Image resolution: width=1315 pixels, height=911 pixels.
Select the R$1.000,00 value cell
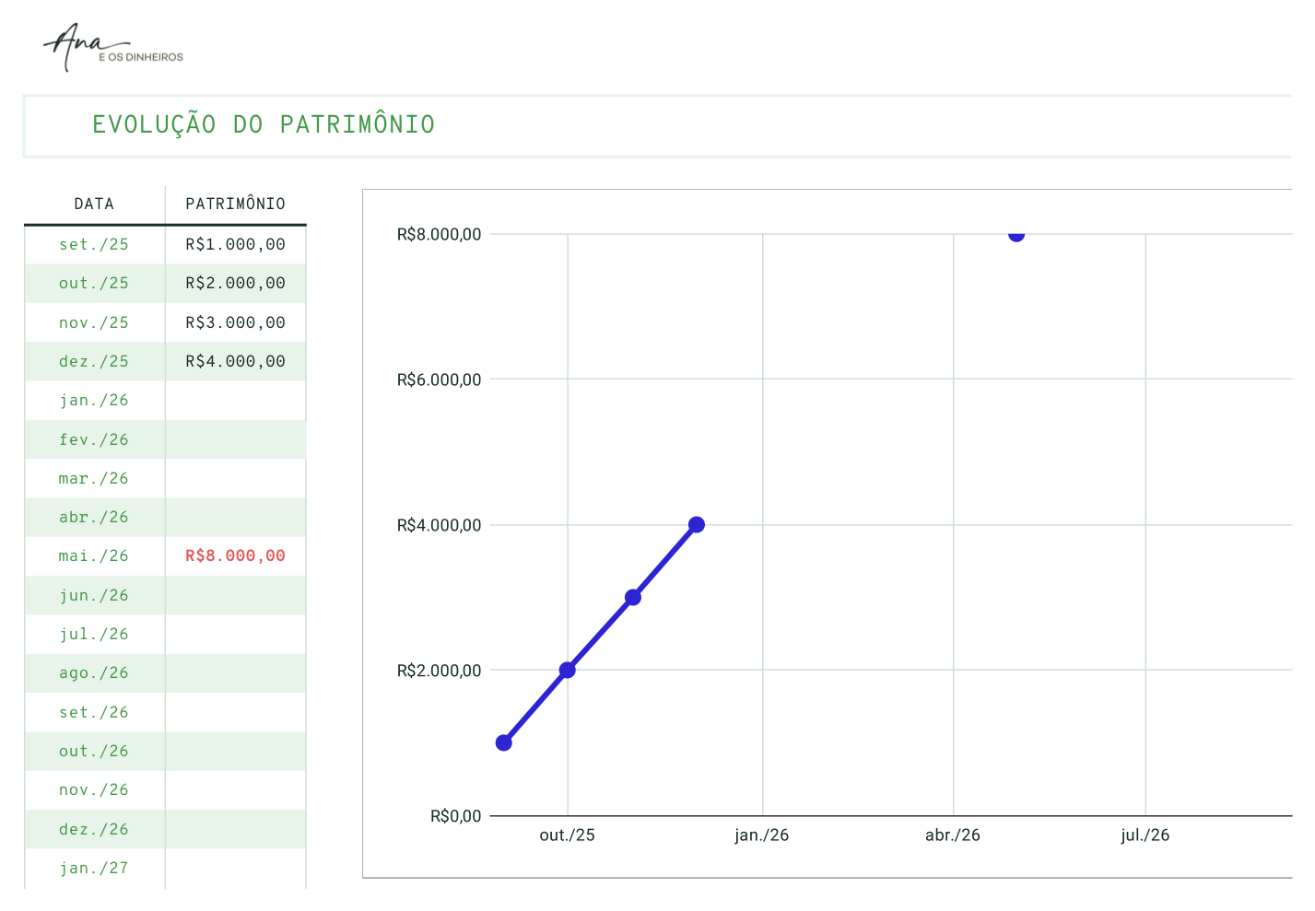pyautogui.click(x=235, y=244)
